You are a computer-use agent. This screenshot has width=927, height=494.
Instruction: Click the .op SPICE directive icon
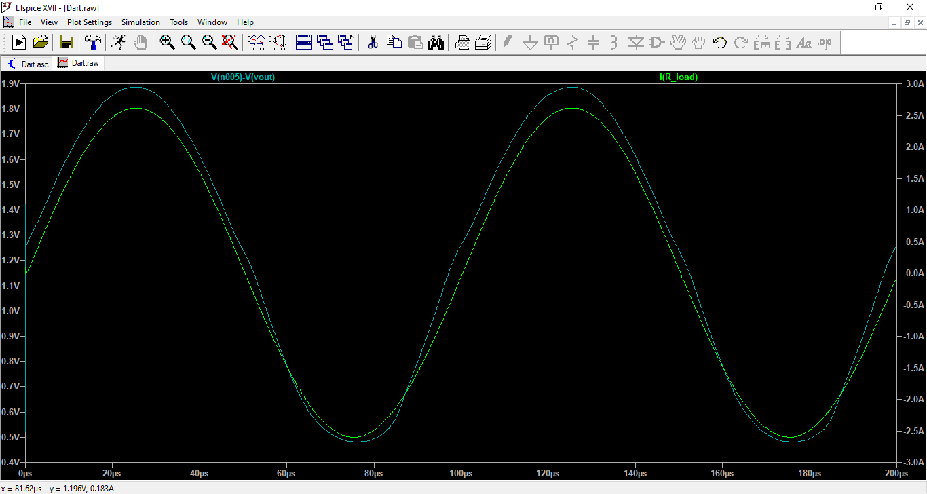click(x=825, y=42)
